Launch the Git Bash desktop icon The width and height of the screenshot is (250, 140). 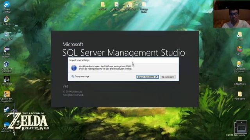7,21
